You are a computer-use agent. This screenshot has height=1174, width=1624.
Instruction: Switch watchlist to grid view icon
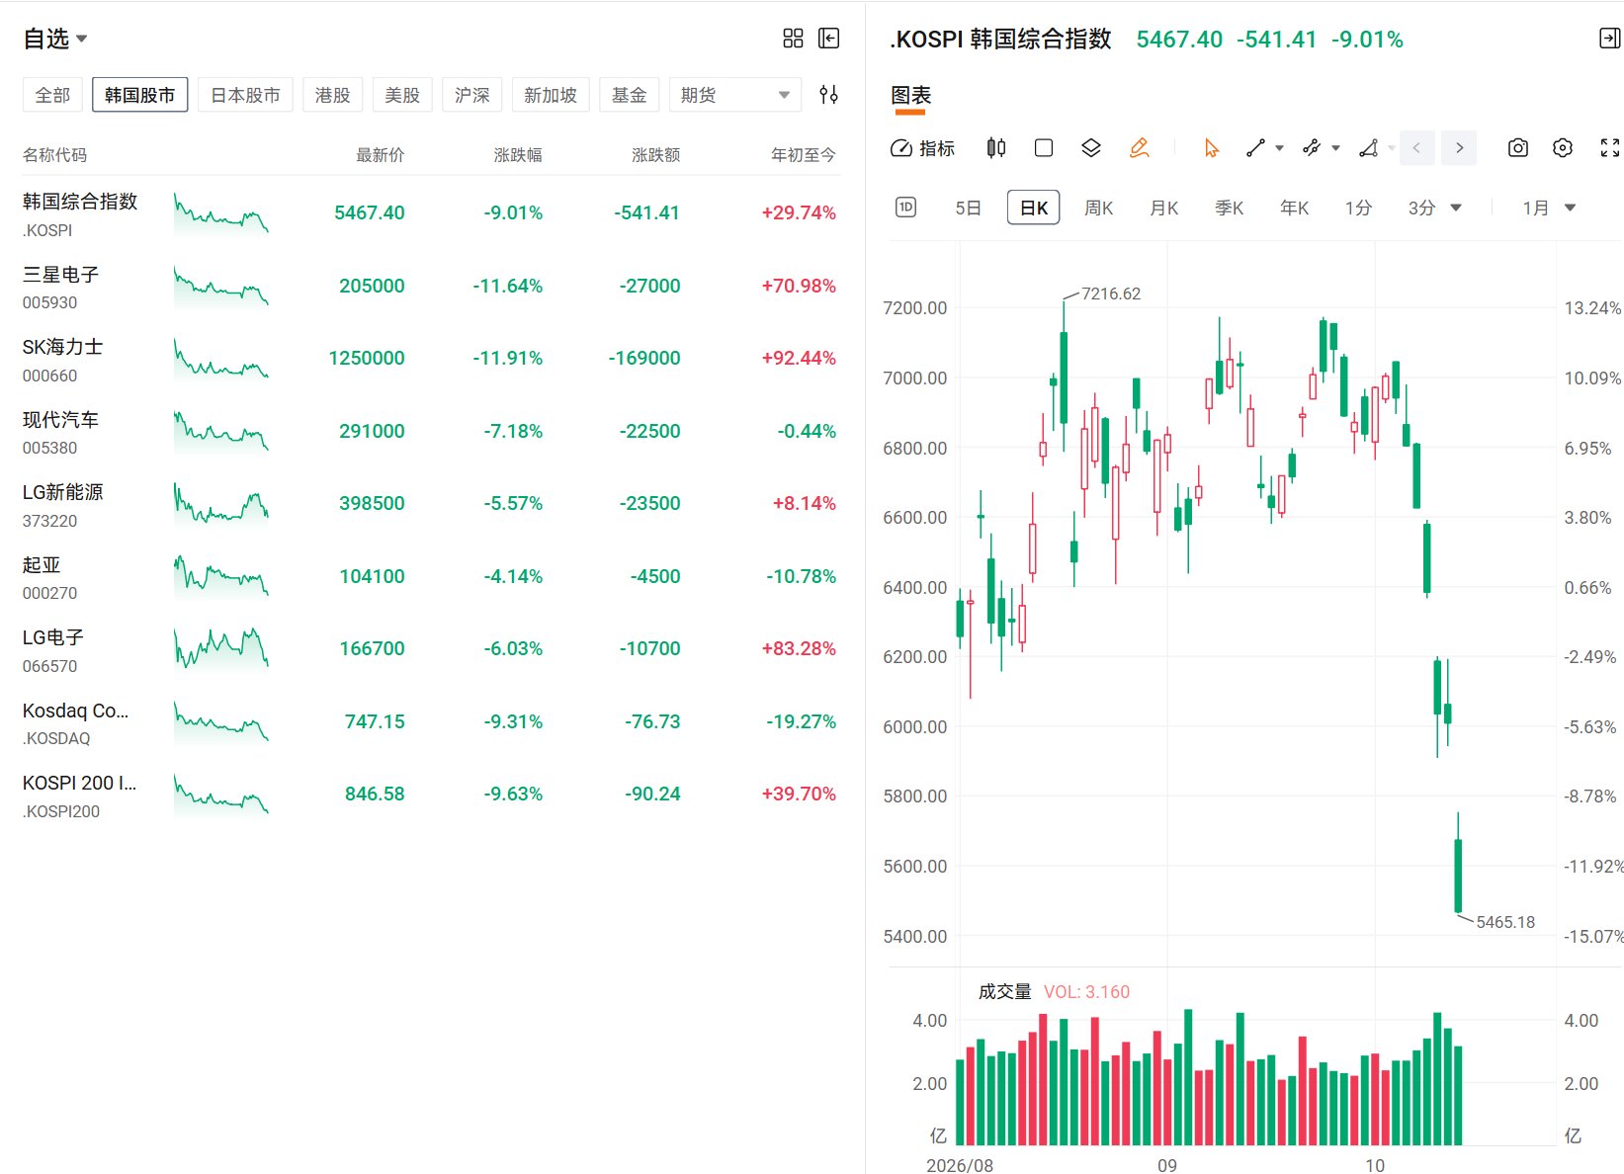click(x=793, y=39)
